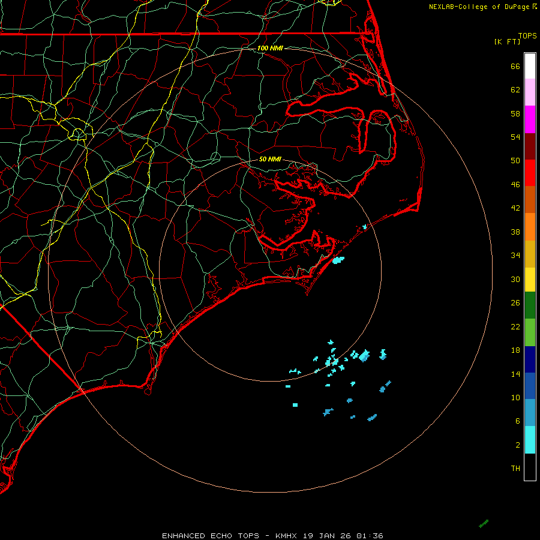The width and height of the screenshot is (540, 540).
Task: Click the [K FT] units label
Action: pos(507,41)
